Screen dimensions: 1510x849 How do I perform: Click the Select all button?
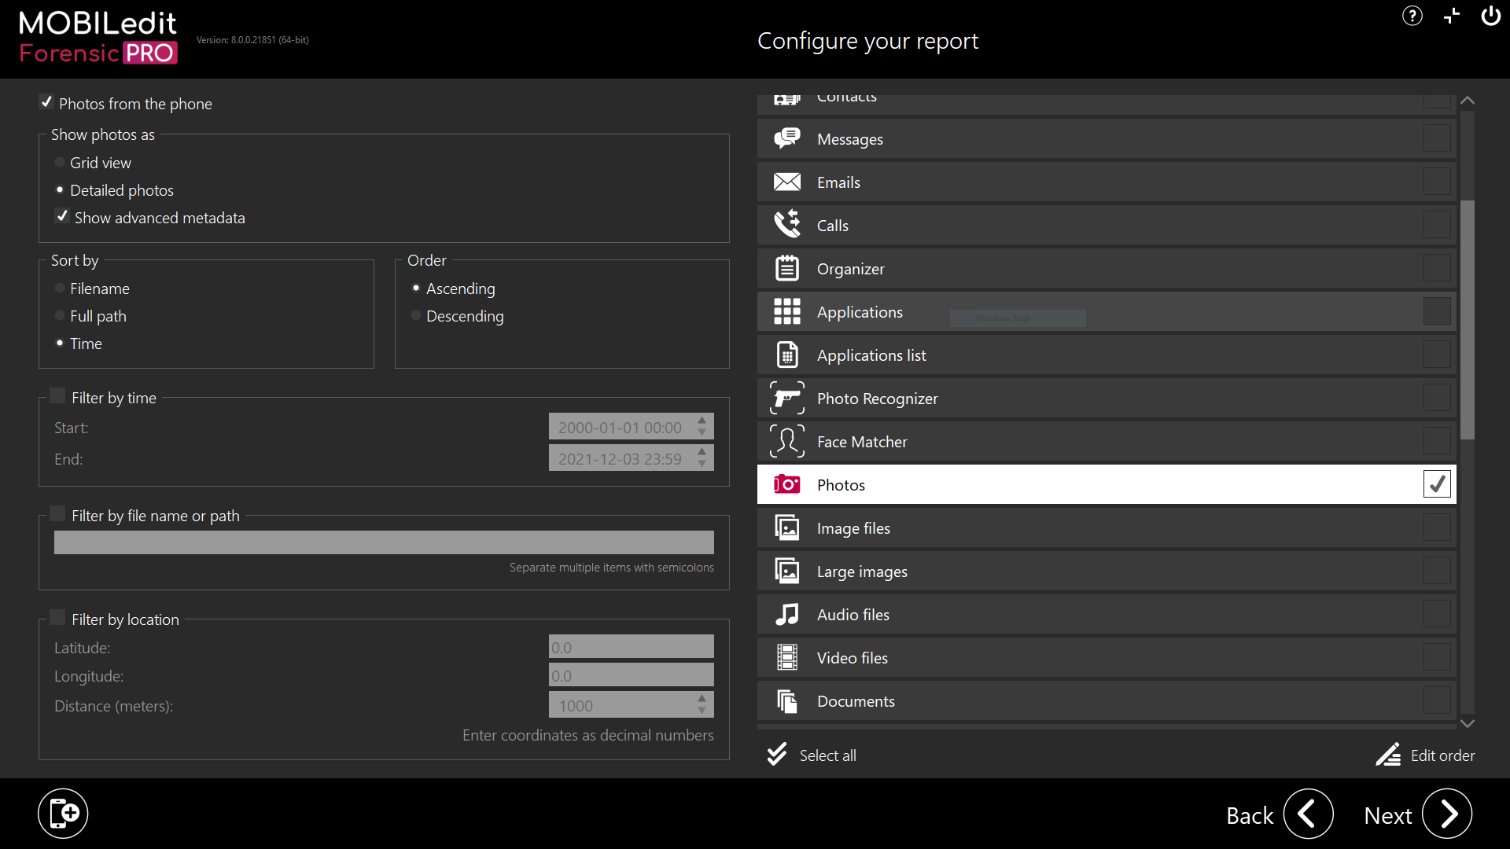[x=812, y=755]
